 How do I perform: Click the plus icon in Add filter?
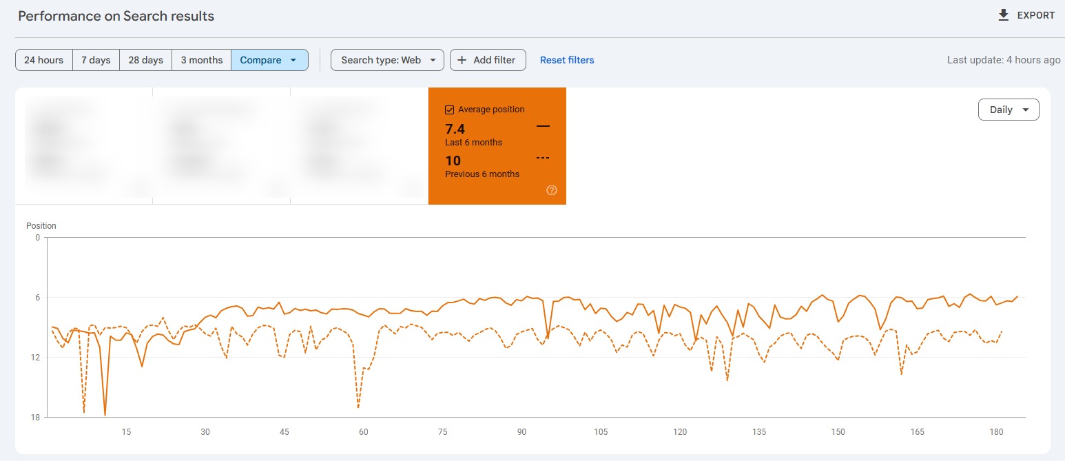coord(462,60)
